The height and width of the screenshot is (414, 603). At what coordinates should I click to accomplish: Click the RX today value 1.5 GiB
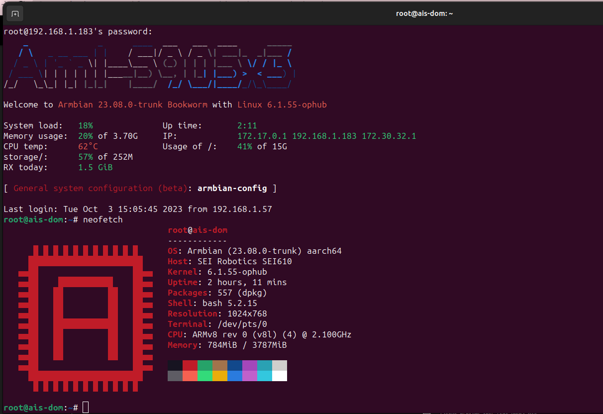pos(96,167)
